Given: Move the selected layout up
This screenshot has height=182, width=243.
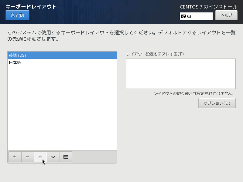Looking at the screenshot, I should [40, 157].
